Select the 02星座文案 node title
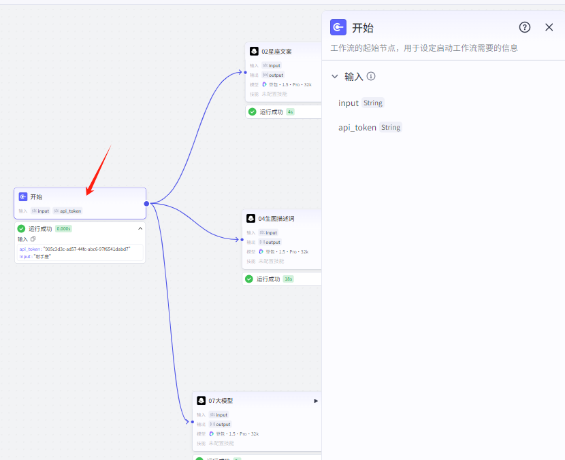The width and height of the screenshot is (565, 460). tap(277, 52)
